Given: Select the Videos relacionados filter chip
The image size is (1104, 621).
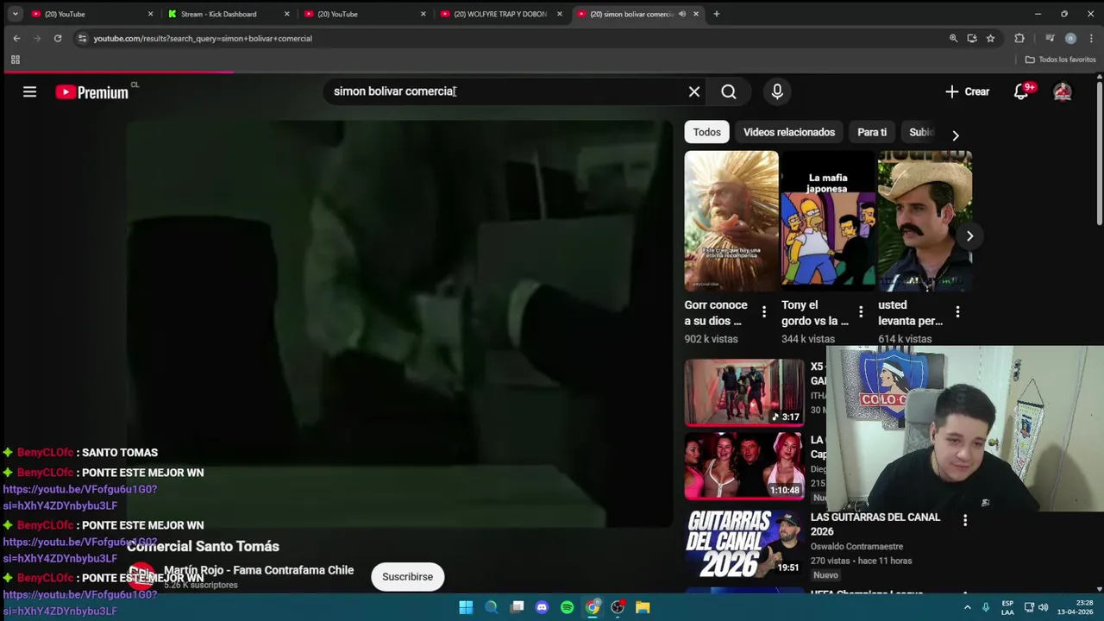Looking at the screenshot, I should point(789,132).
